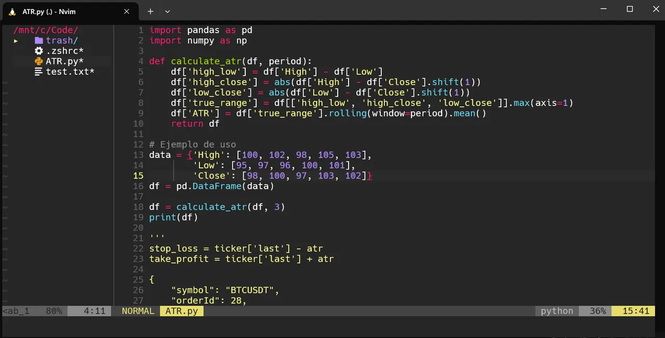Click the "symbol": "BTCUSDT" line
This screenshot has height=338, width=665.
tap(225, 290)
